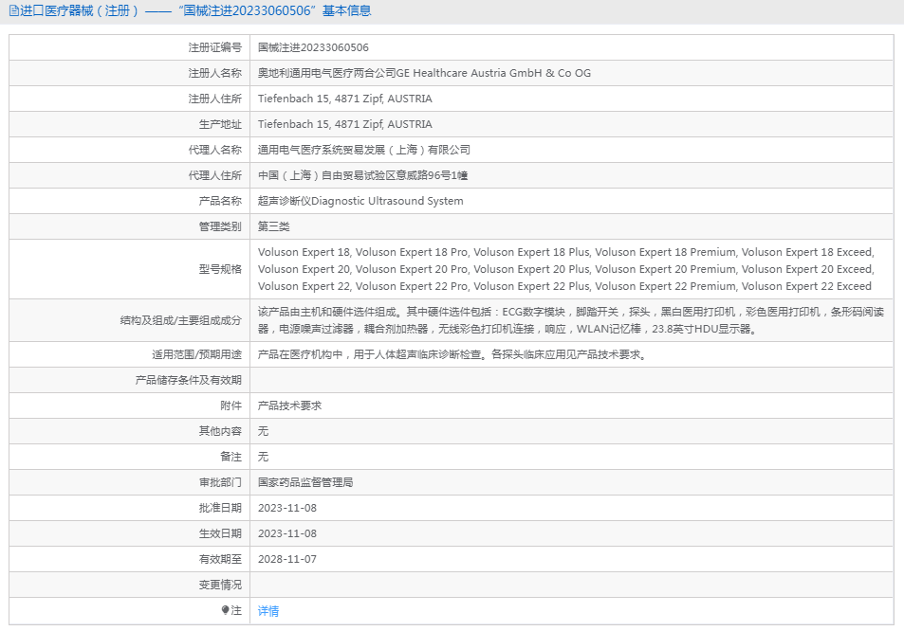Select the Tiefenbach address in 生产地址 row
Viewport: 904px width, 631px height.
344,124
